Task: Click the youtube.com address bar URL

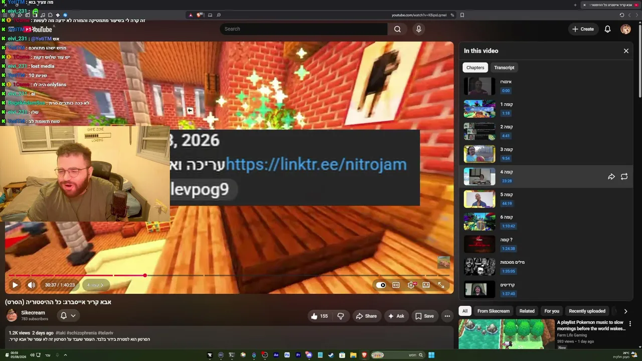Action: 419,15
